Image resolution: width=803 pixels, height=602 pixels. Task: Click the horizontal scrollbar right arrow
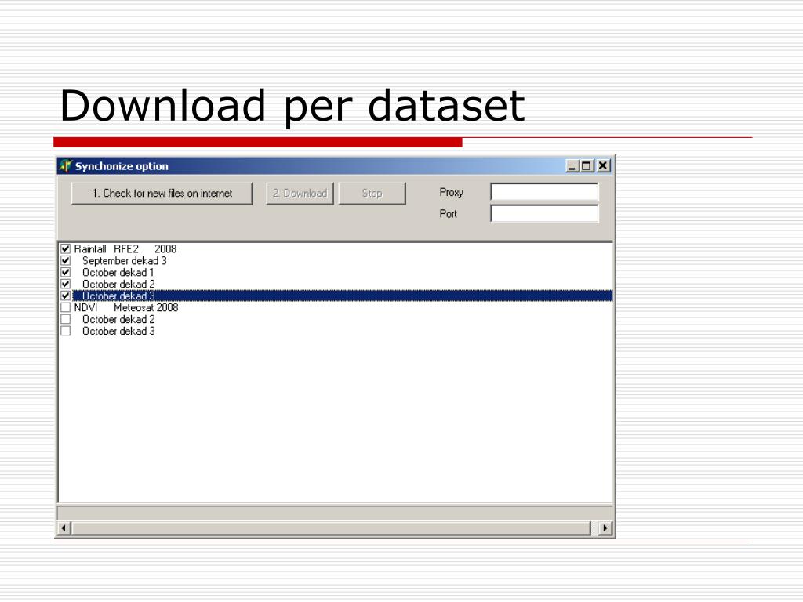coord(605,528)
